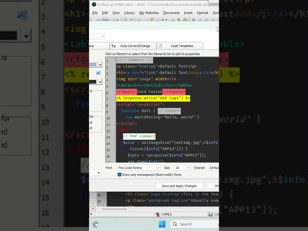Viewport: 308px width, 231px height.
Task: Open the Format menu
Action: (202, 13)
